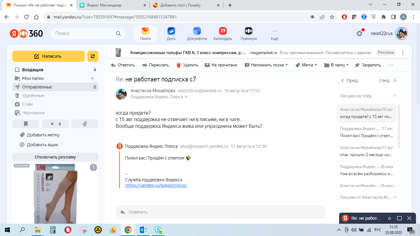This screenshot has width=420, height=236.
Task: Delete the message with Удалить
Action: click(x=187, y=65)
